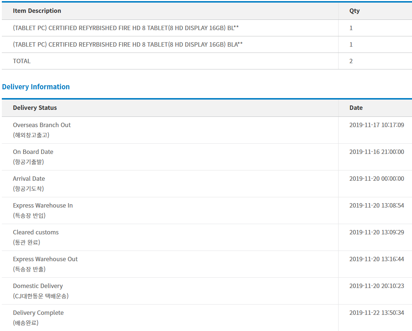Image resolution: width=412 pixels, height=331 pixels.
Task: Select the date '2019-11-22 13:50:34'
Action: coord(377,313)
